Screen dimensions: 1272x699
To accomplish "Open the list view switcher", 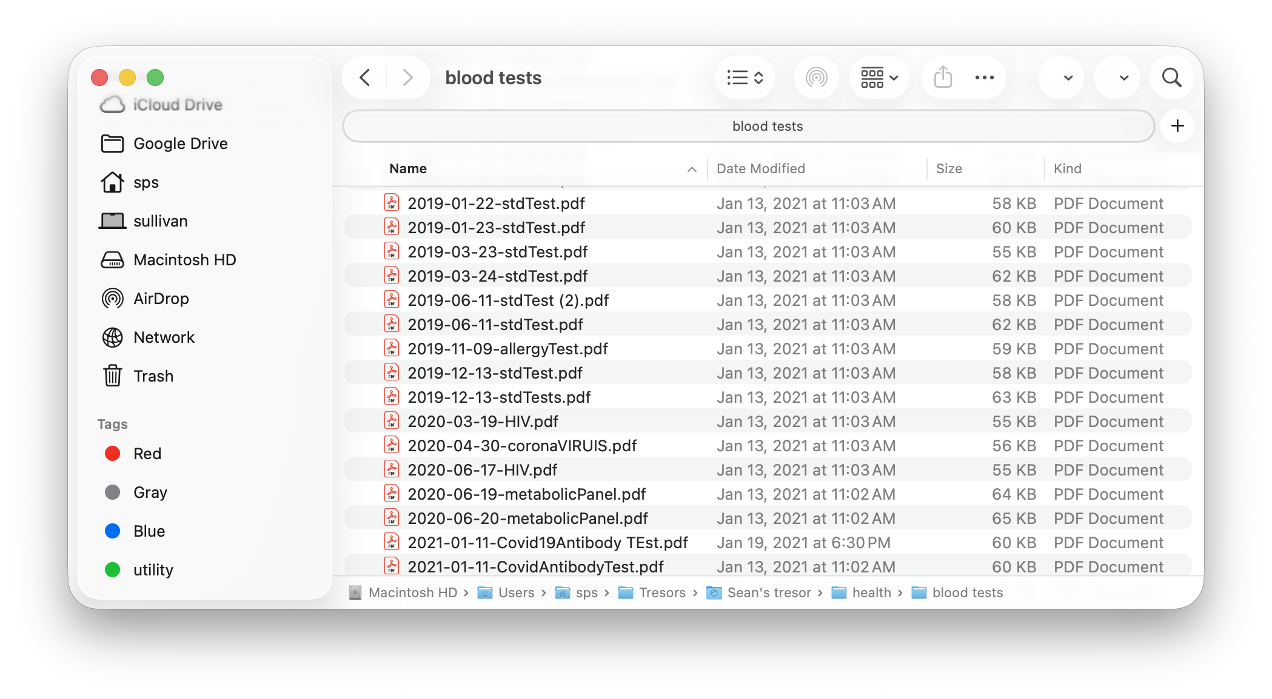I will click(x=745, y=78).
